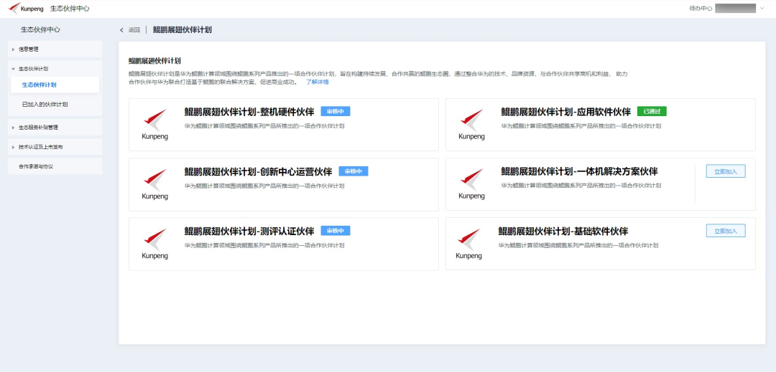This screenshot has height=372, width=776.
Task: Click the green 已通过 badge
Action: point(652,112)
